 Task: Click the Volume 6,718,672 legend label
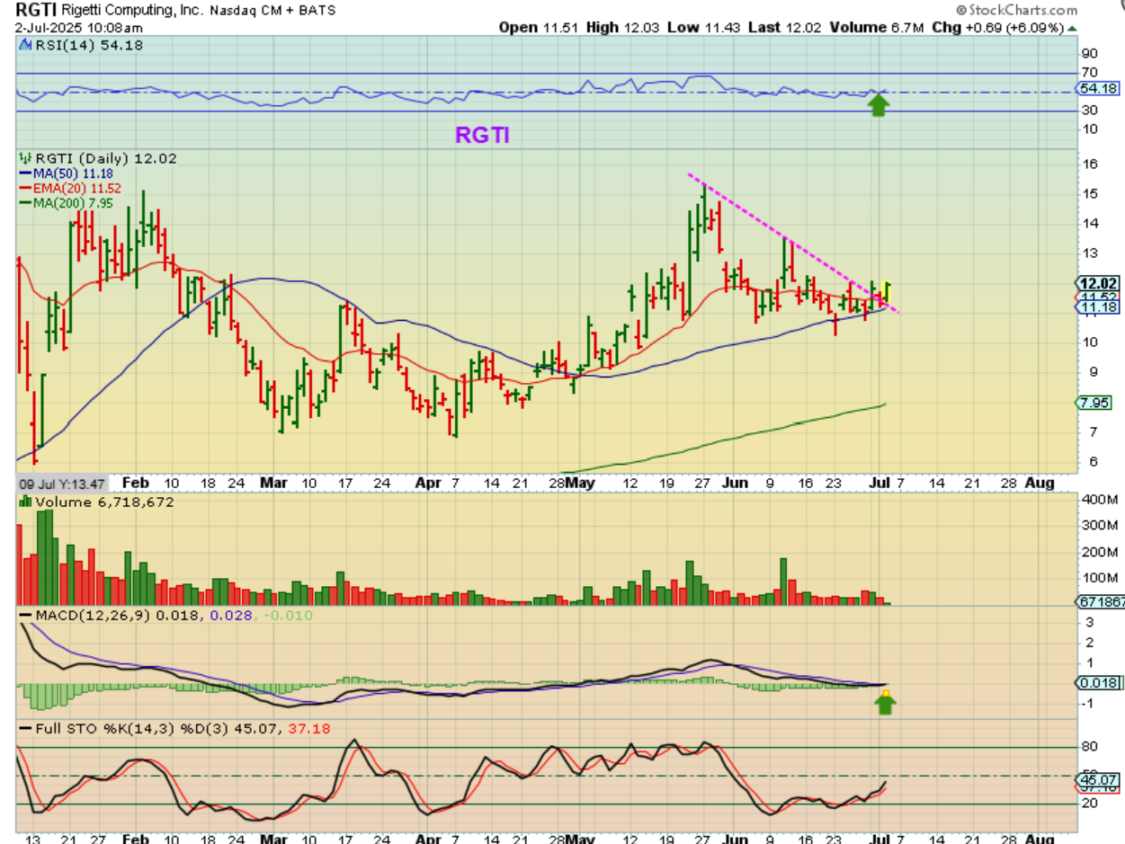103,502
